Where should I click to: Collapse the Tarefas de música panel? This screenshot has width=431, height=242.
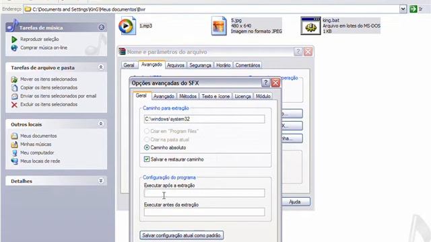click(x=102, y=27)
